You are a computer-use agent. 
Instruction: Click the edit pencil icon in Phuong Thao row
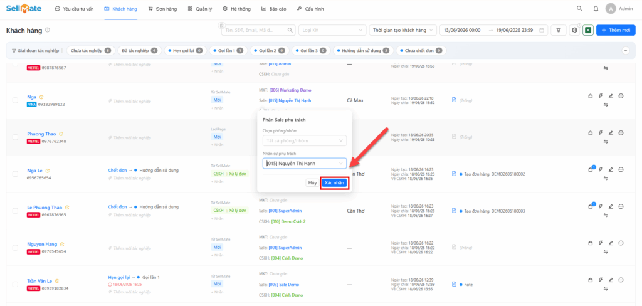click(x=611, y=133)
